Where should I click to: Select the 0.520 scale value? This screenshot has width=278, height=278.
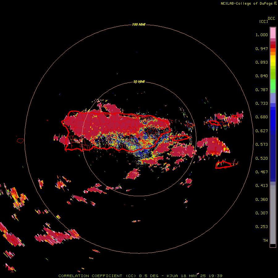coord(262,158)
